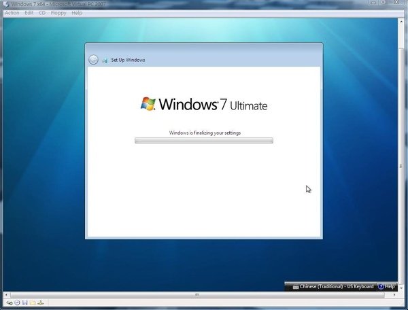Click the back arrow in Set Up Windows
Viewport: 408px width, 310px height.
(93, 60)
